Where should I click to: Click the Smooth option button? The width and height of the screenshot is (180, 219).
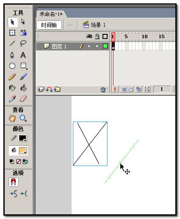click(14, 194)
